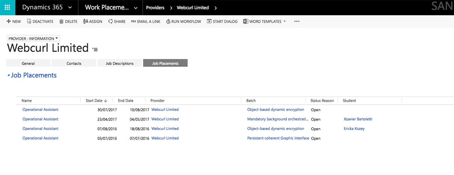Open the Job Descriptions tab
Screen dimensions: 454x175
click(x=120, y=63)
